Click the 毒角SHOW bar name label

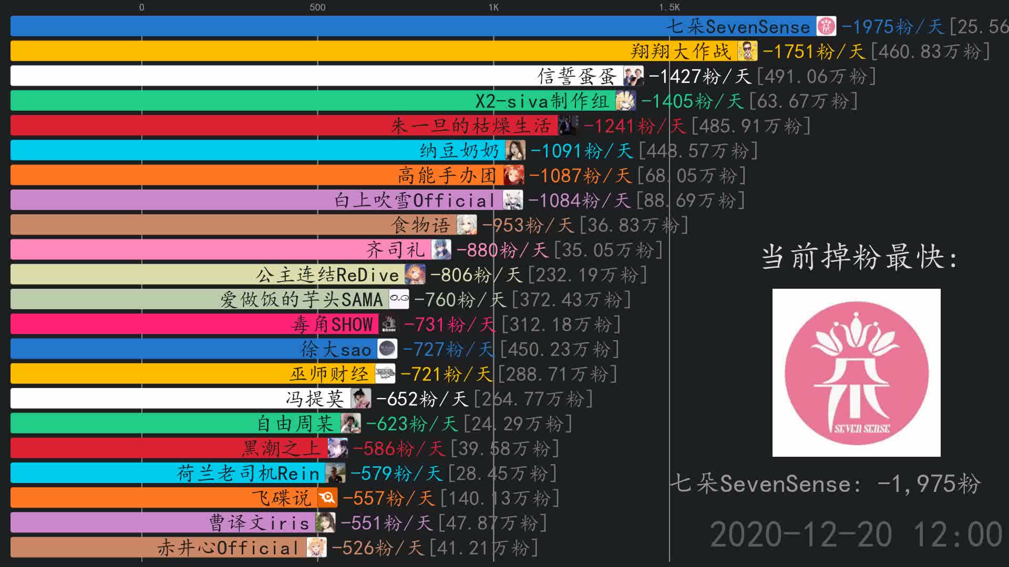coord(332,324)
